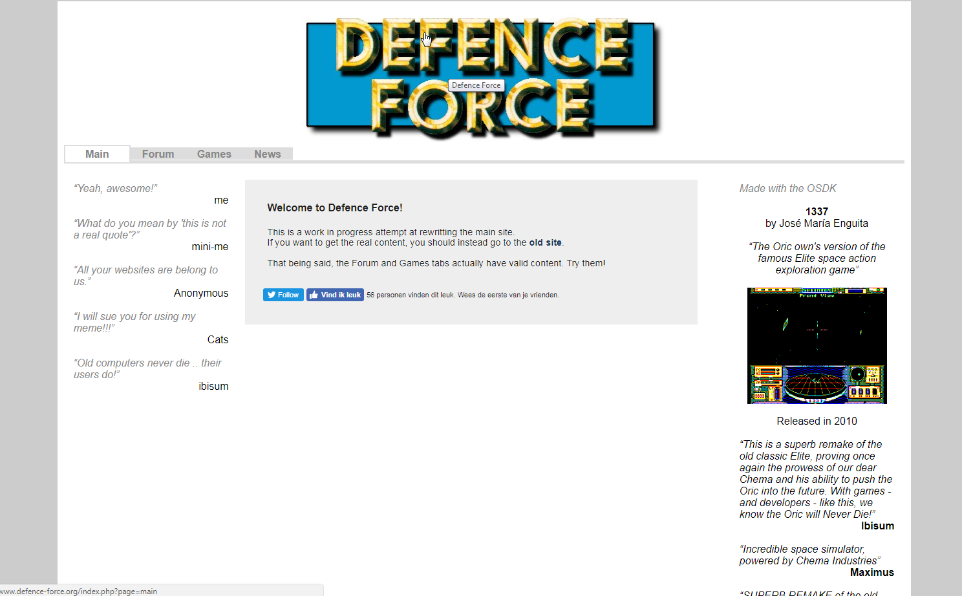
Task: Open the Games tab
Action: (x=214, y=154)
